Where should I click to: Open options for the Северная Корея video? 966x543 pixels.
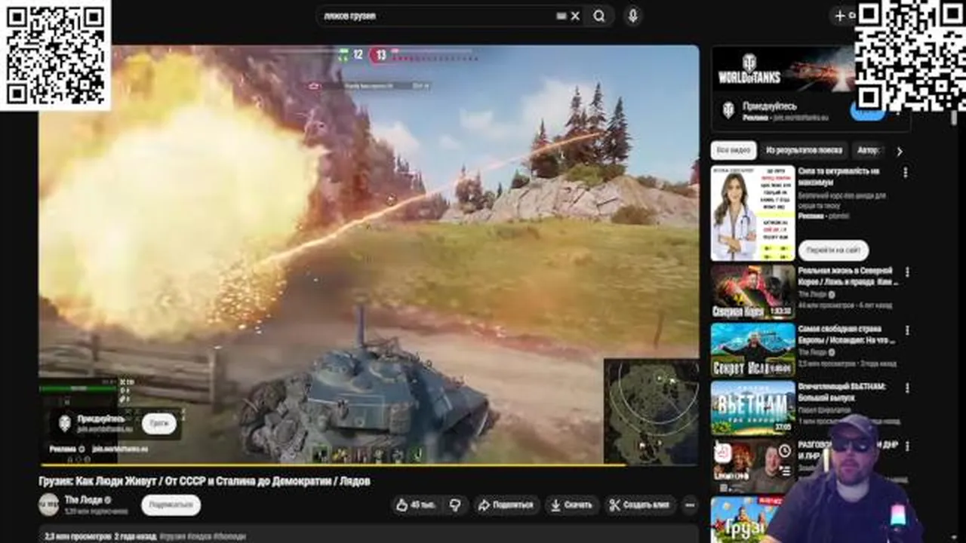[x=906, y=272]
